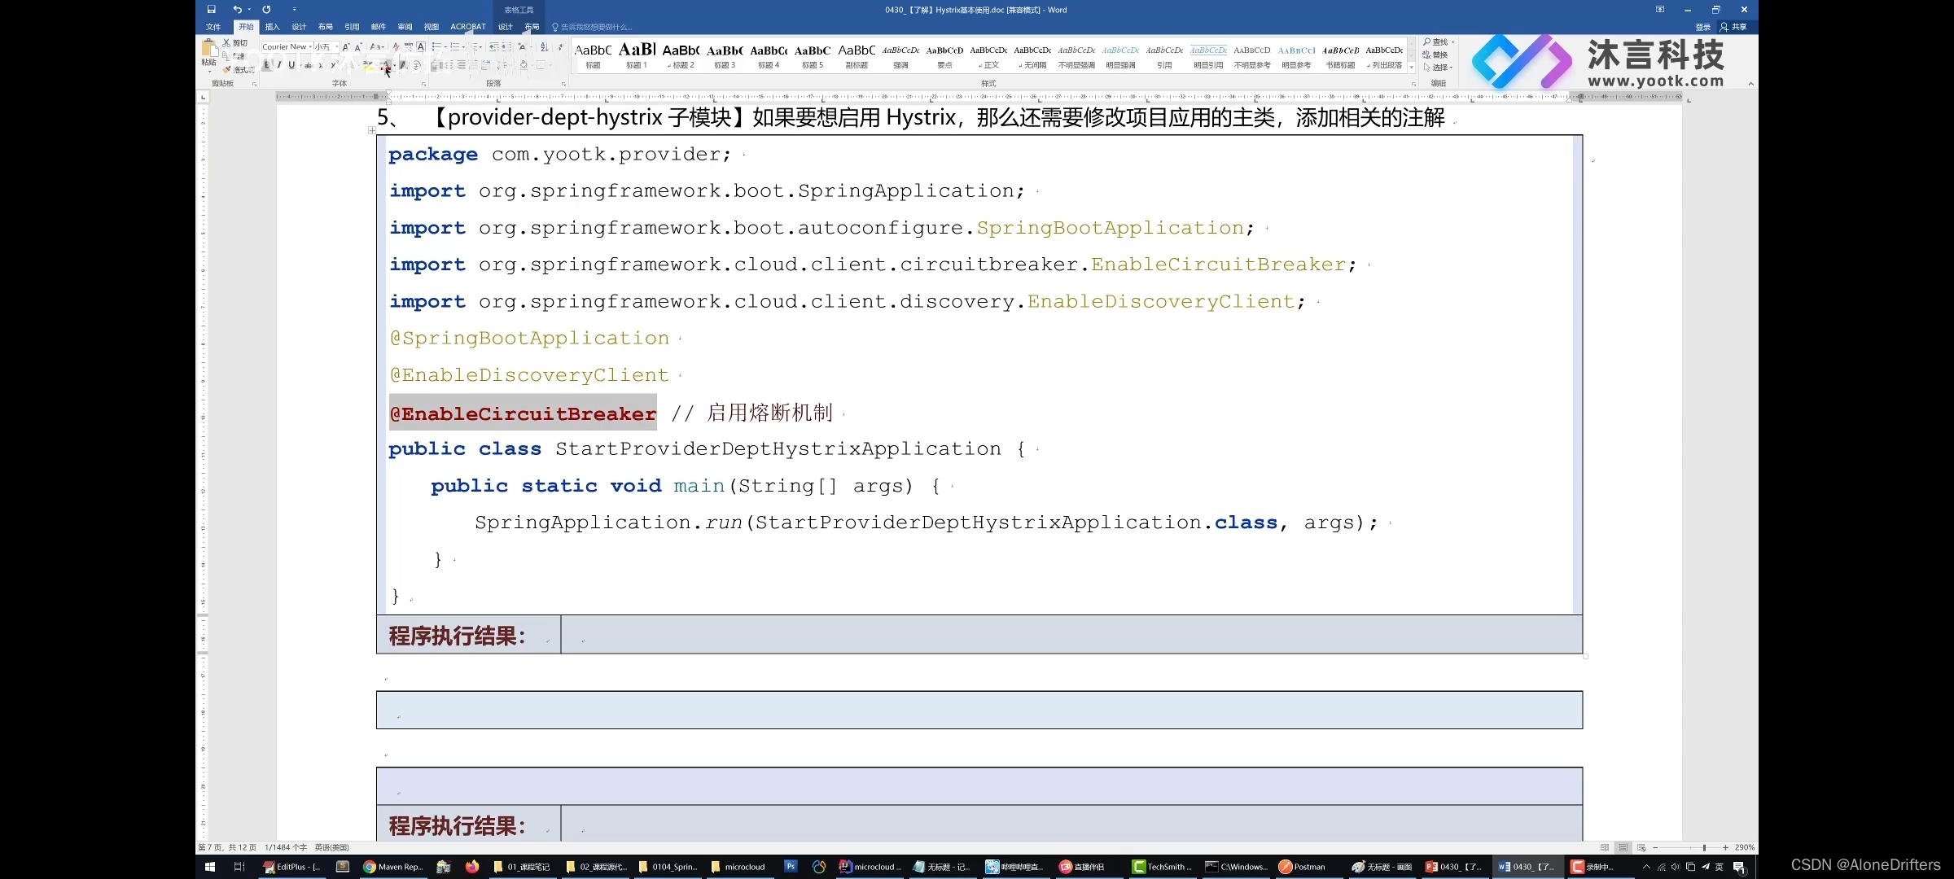The image size is (1954, 879).
Task: Switch to web layout view icon
Action: pyautogui.click(x=1641, y=847)
